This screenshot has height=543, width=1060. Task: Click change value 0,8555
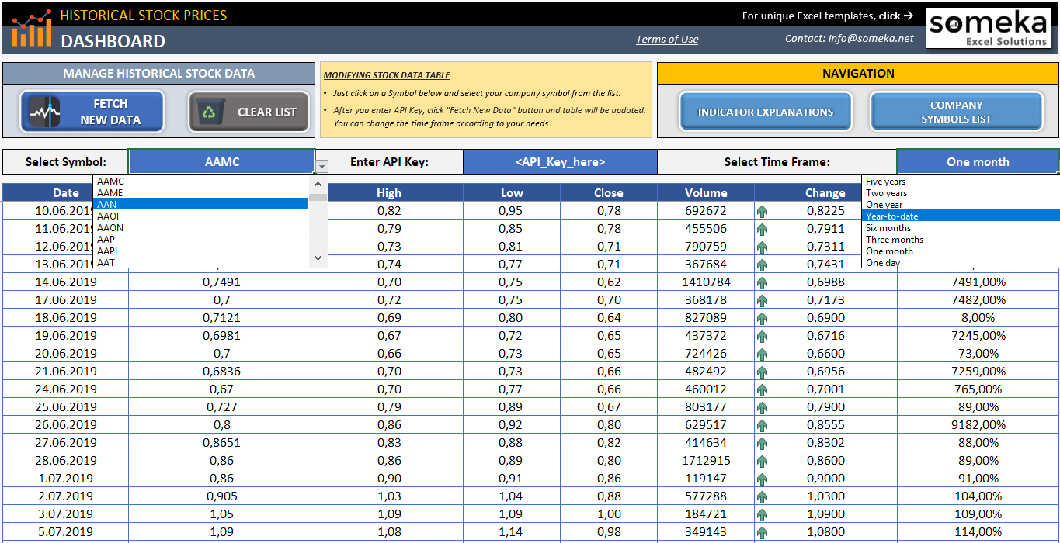click(x=825, y=425)
